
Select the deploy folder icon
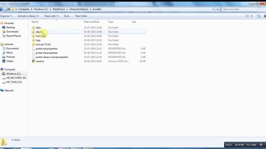click(33, 32)
